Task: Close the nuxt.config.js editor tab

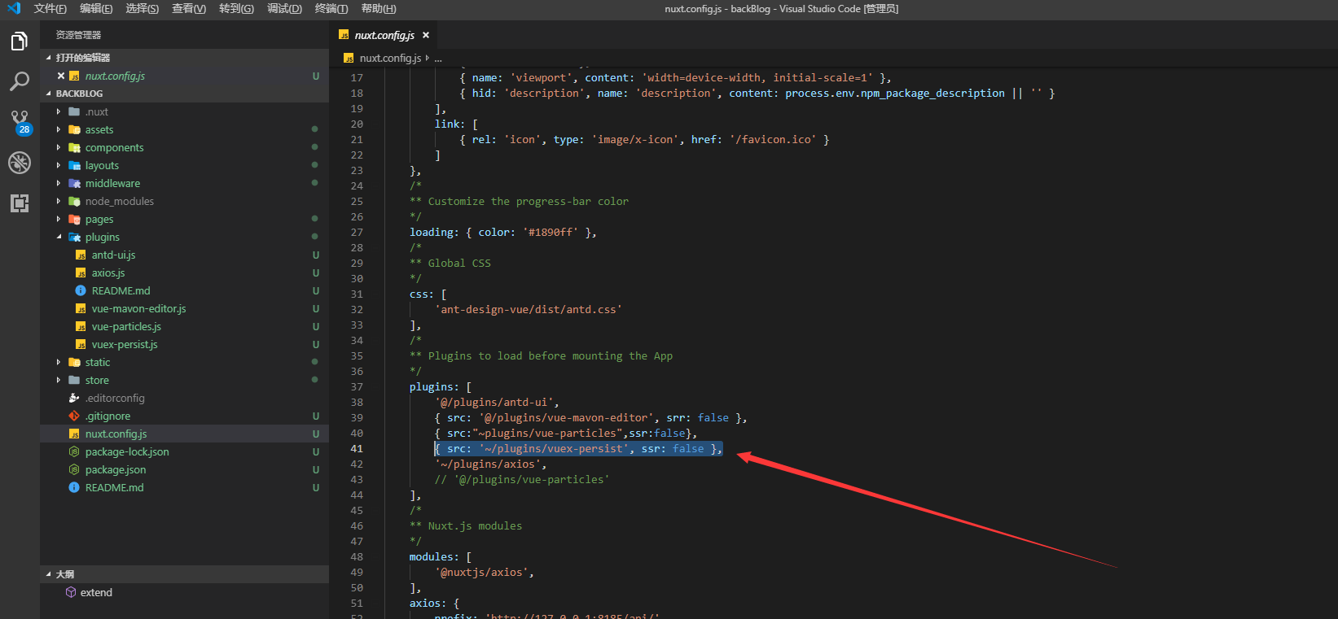Action: (425, 35)
